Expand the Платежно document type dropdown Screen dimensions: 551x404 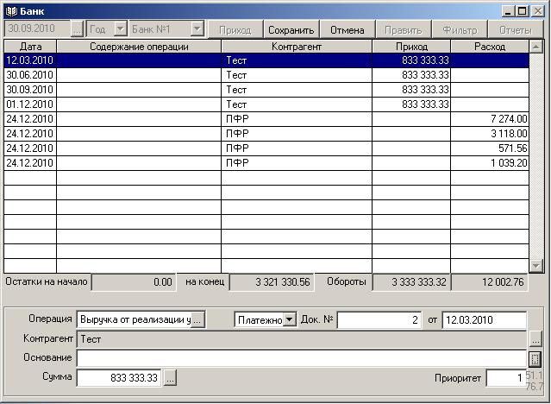289,319
